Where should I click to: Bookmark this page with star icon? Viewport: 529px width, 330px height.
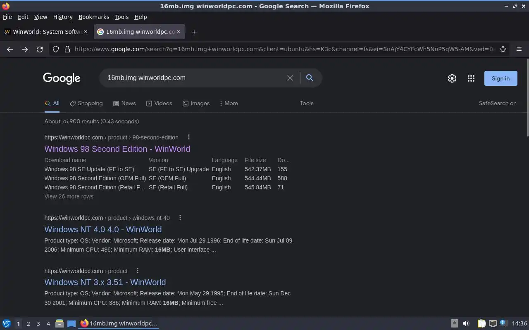point(503,49)
